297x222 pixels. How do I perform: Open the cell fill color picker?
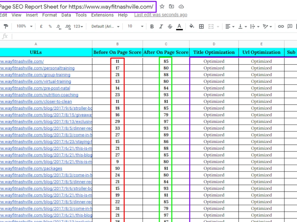coord(192,26)
